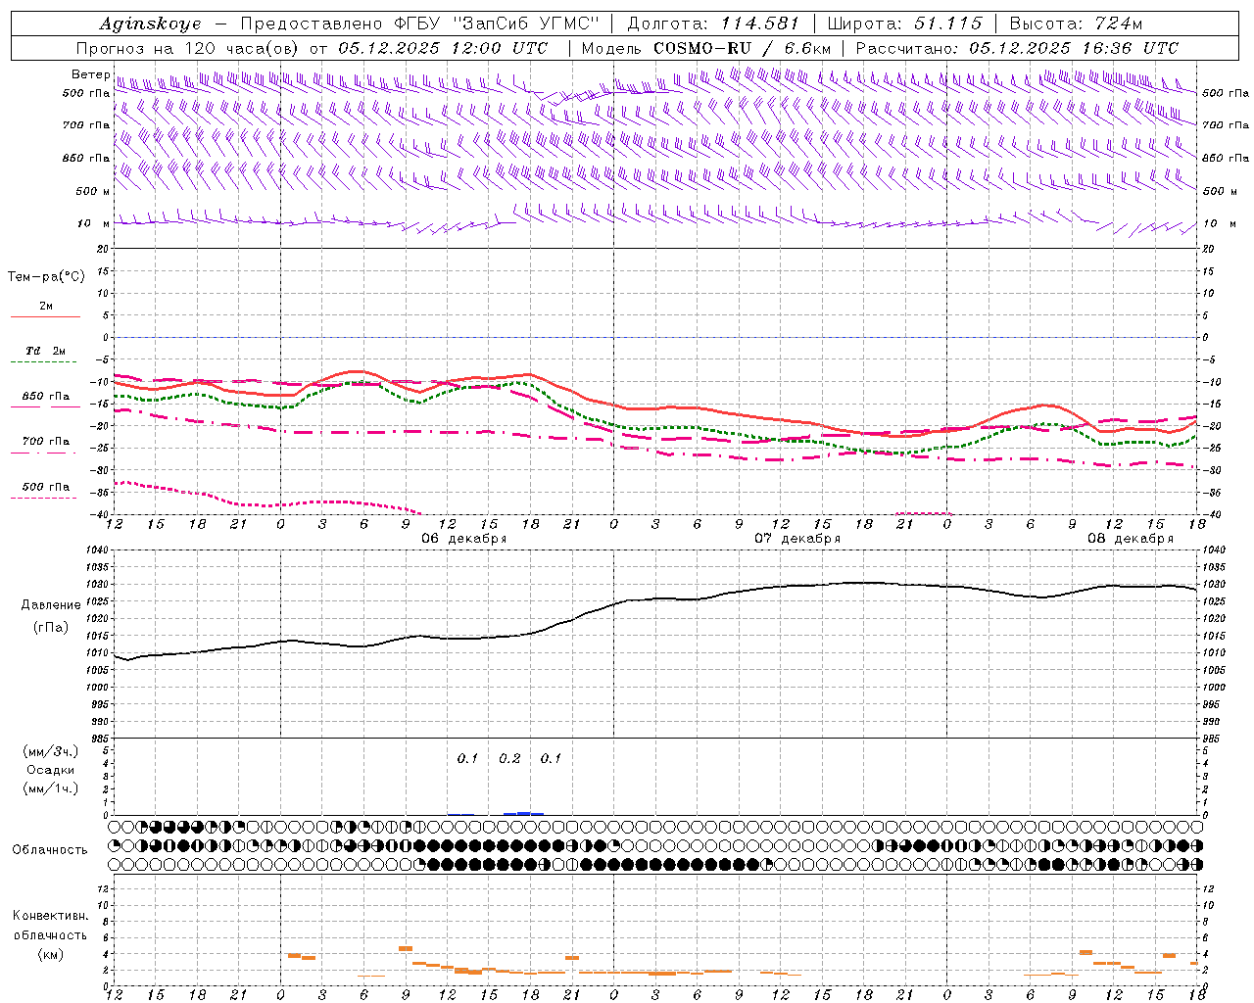This screenshot has height=1003, width=1254.
Task: Click the 'Давление' pressure panel label
Action: pyautogui.click(x=51, y=605)
